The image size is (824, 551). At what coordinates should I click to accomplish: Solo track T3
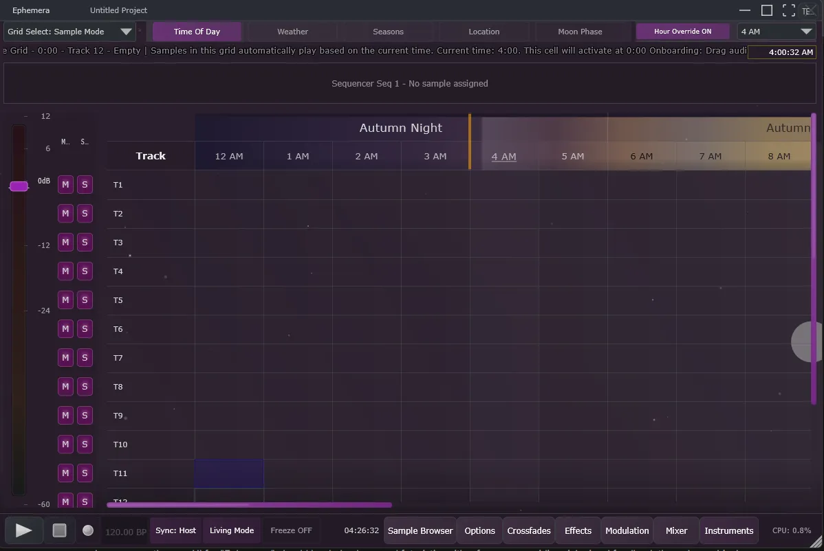pyautogui.click(x=85, y=242)
